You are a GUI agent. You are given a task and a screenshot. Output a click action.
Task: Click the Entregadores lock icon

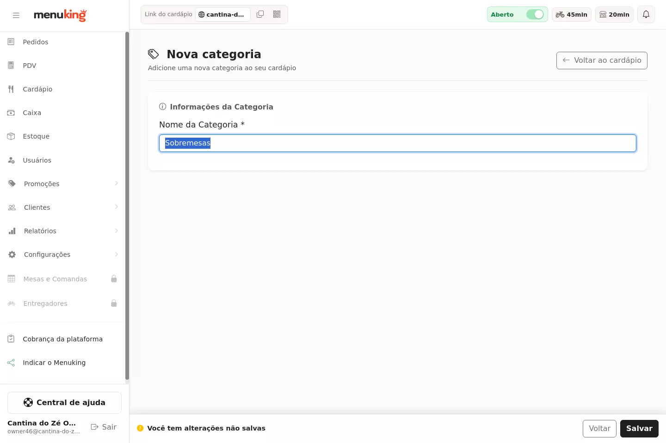pos(114,303)
